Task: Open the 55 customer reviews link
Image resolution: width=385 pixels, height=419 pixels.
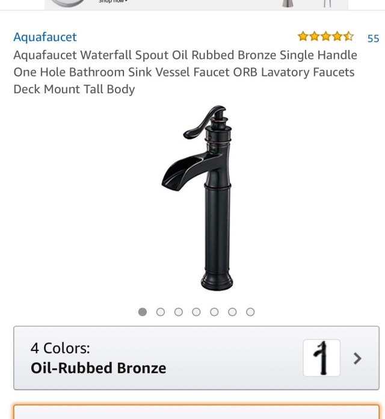Action: pos(373,39)
